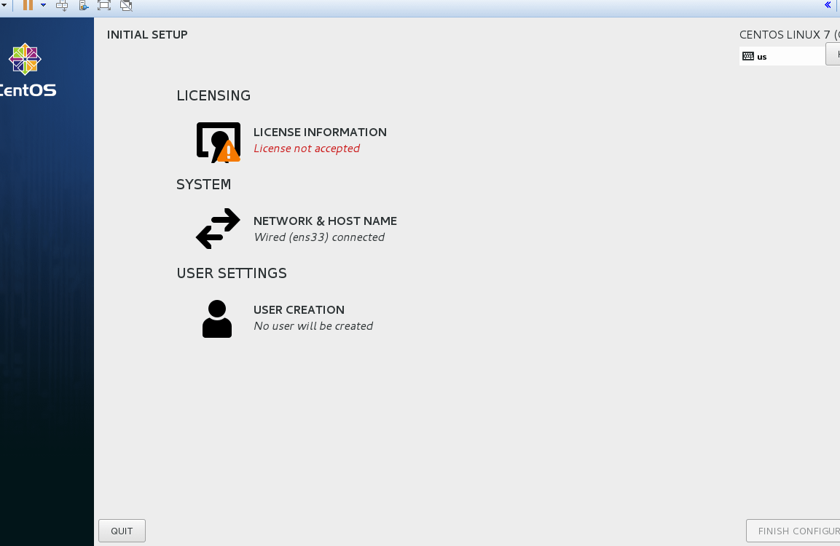Click the INITIAL SETUP heading

(147, 35)
